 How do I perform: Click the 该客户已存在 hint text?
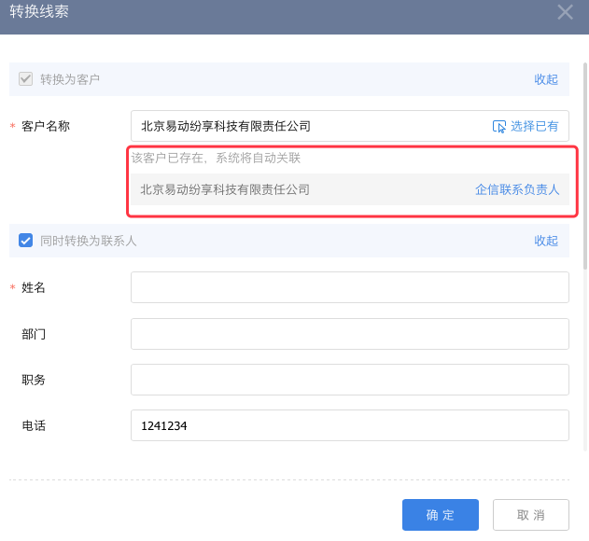(x=216, y=158)
